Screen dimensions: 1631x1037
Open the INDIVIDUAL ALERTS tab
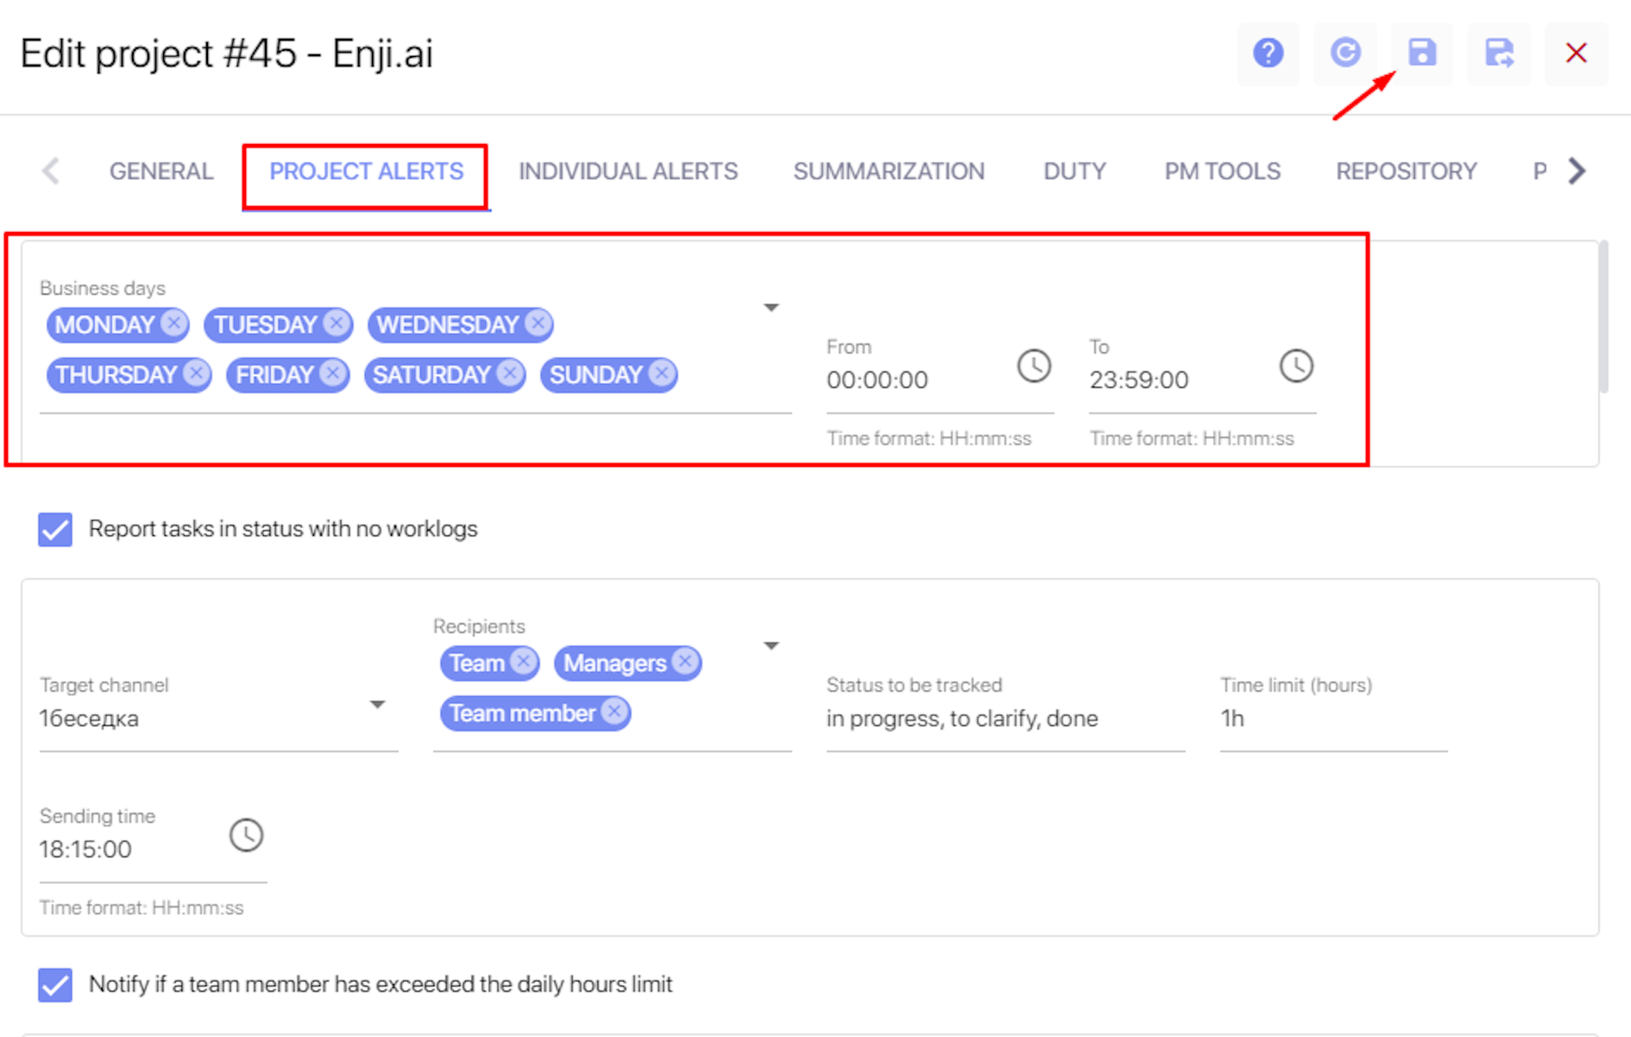(628, 171)
